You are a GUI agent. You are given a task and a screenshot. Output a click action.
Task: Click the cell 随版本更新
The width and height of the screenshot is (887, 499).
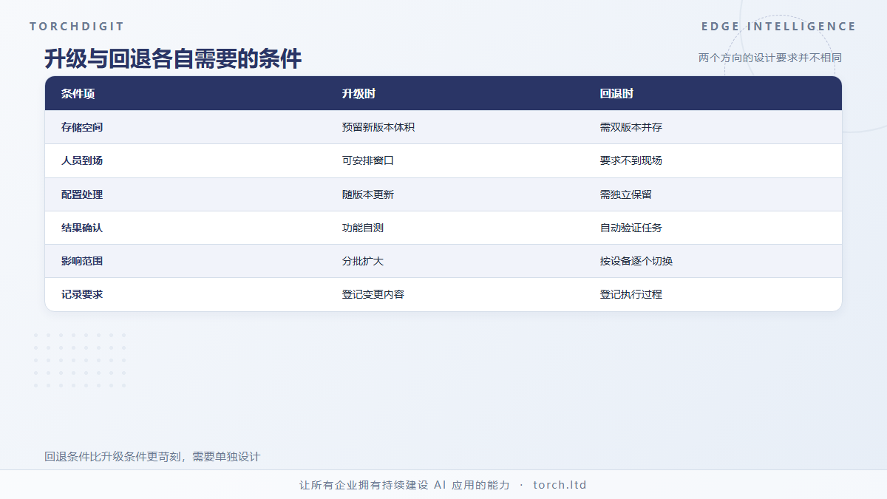tap(368, 194)
